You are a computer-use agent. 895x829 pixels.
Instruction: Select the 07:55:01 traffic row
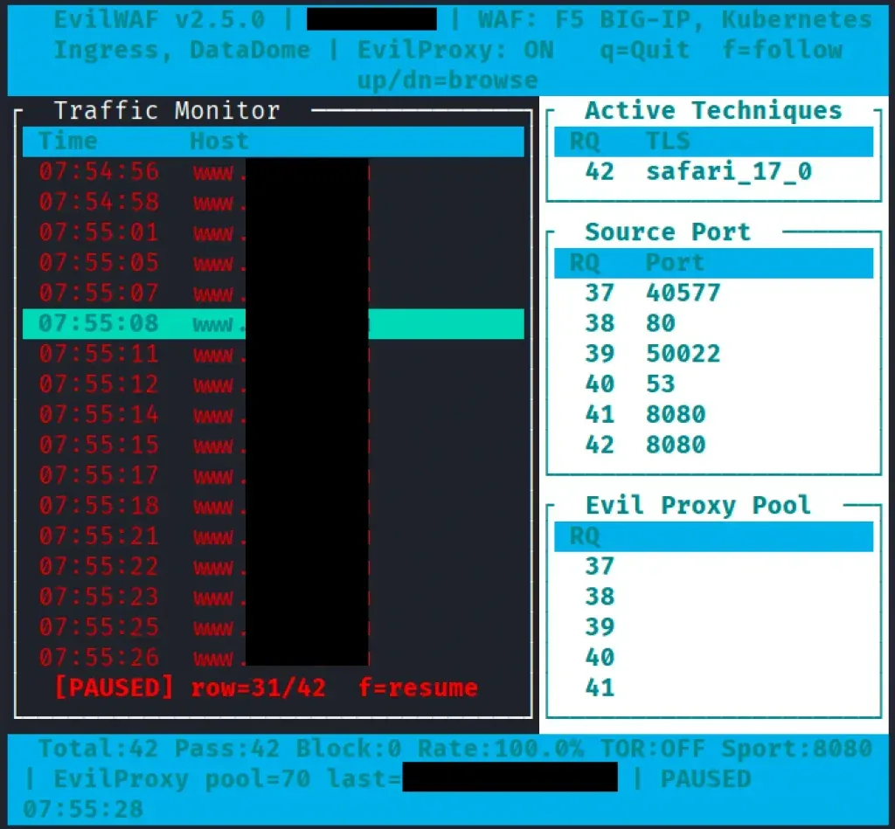tap(273, 232)
